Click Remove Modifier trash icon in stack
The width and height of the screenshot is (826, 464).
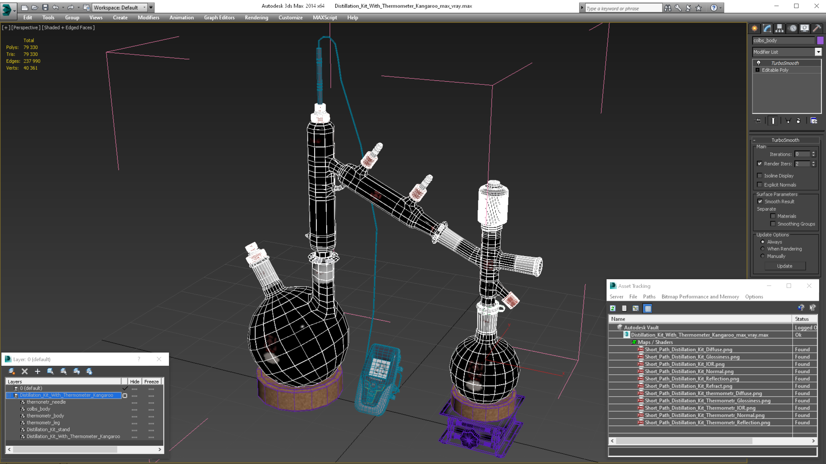[x=798, y=121]
